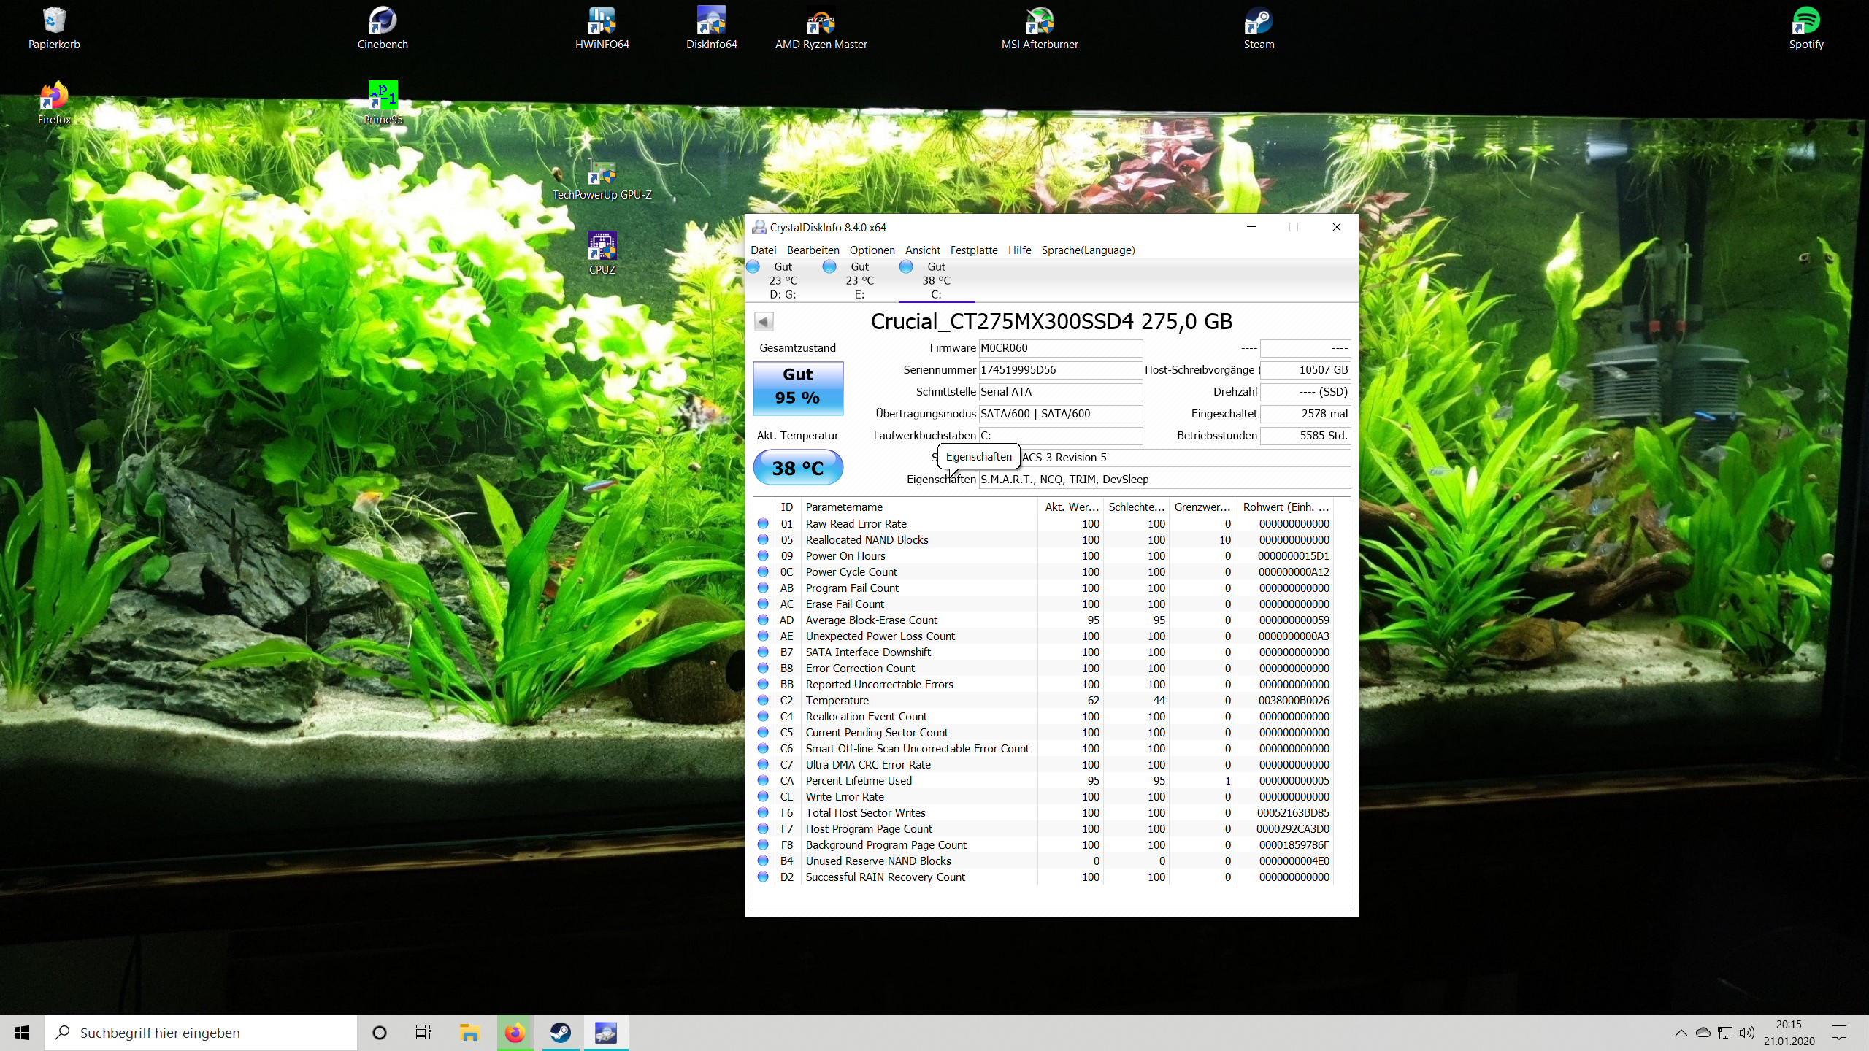Open the AMD Ryzen Master shortcut

tap(821, 28)
